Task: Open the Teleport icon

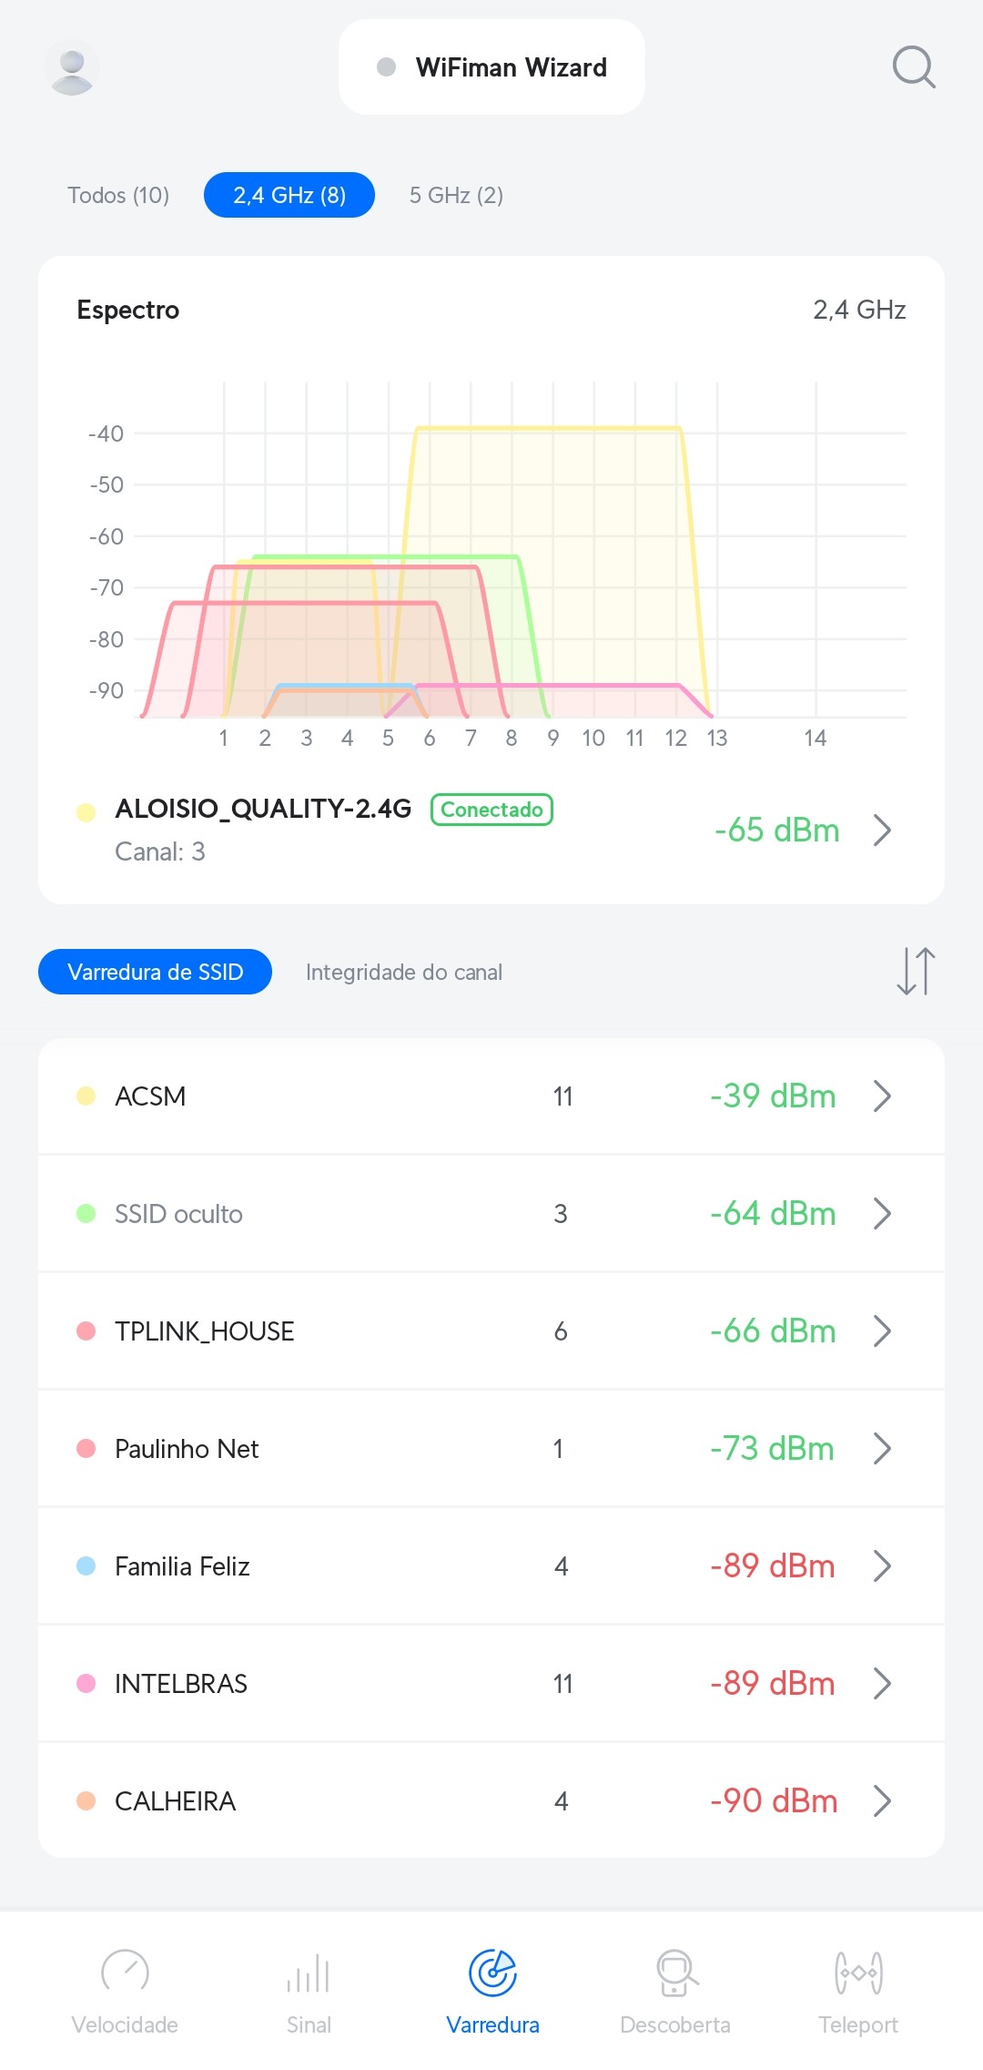Action: click(x=858, y=1973)
